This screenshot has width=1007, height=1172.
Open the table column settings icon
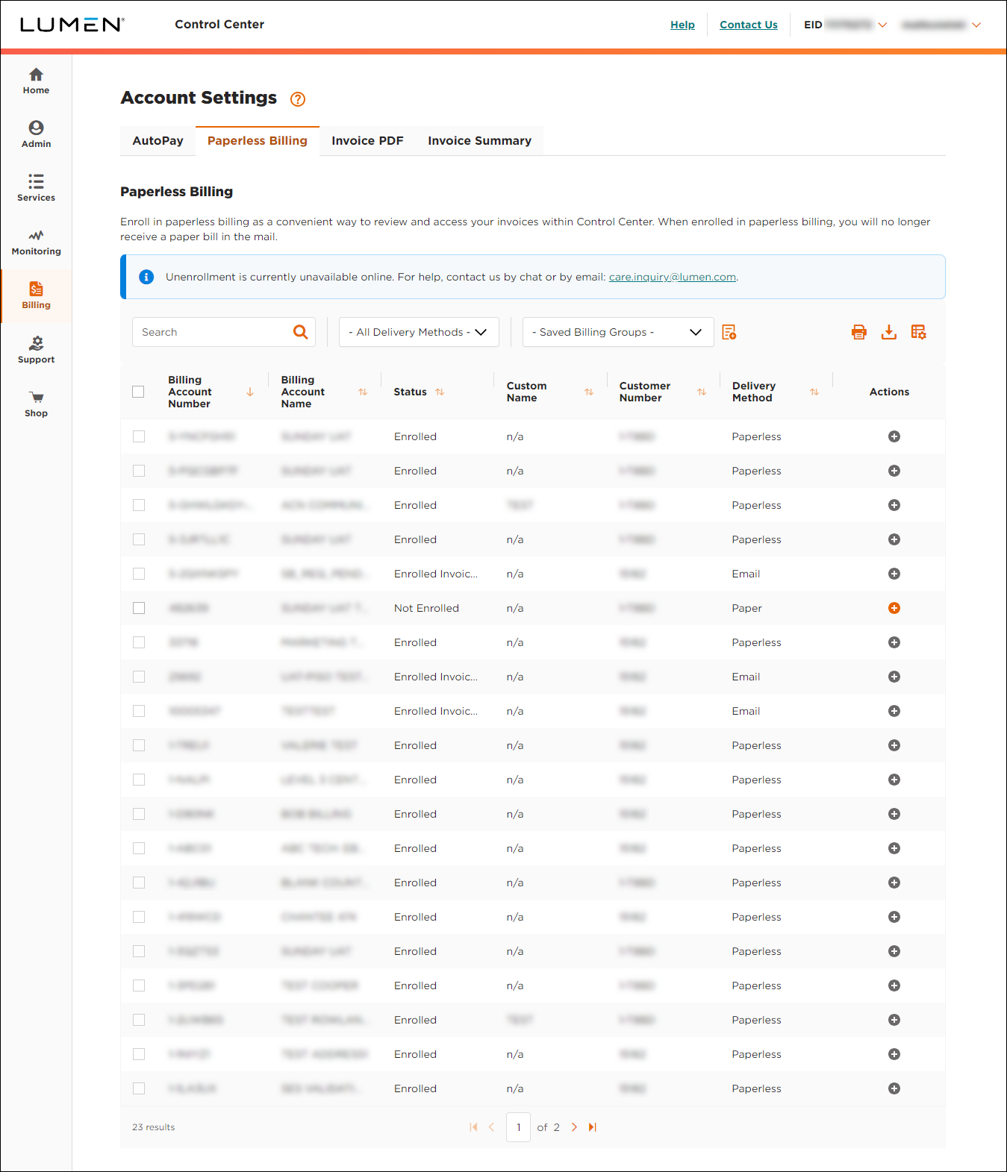click(x=918, y=332)
